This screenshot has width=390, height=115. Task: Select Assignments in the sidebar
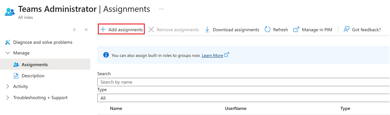point(35,65)
